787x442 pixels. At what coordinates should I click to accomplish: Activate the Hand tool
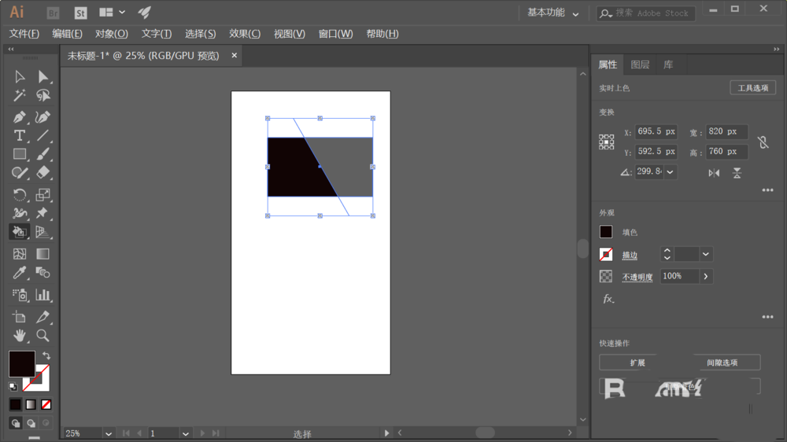coord(20,336)
